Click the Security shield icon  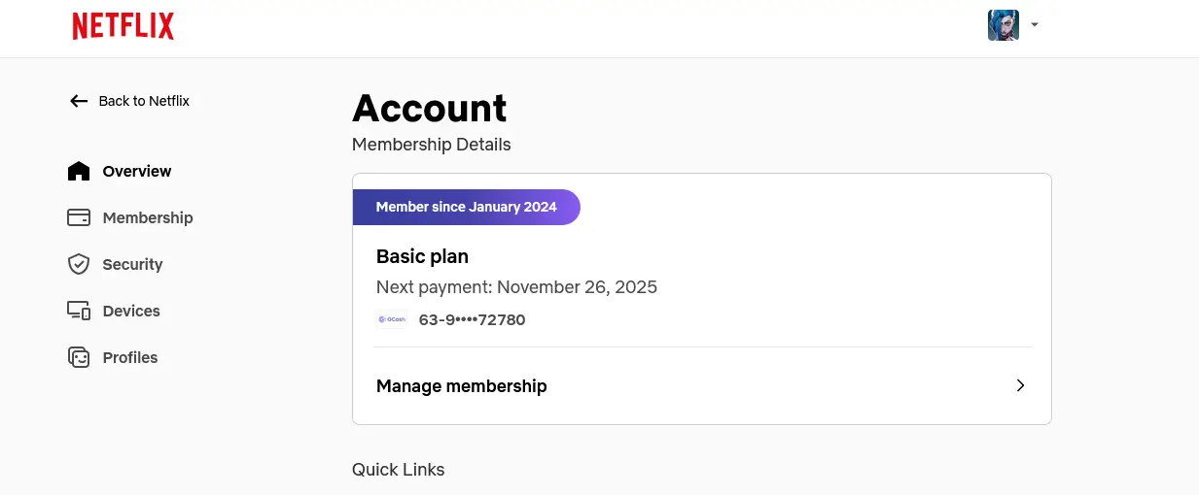point(79,264)
